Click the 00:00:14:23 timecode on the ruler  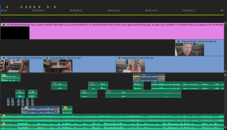(113, 10)
